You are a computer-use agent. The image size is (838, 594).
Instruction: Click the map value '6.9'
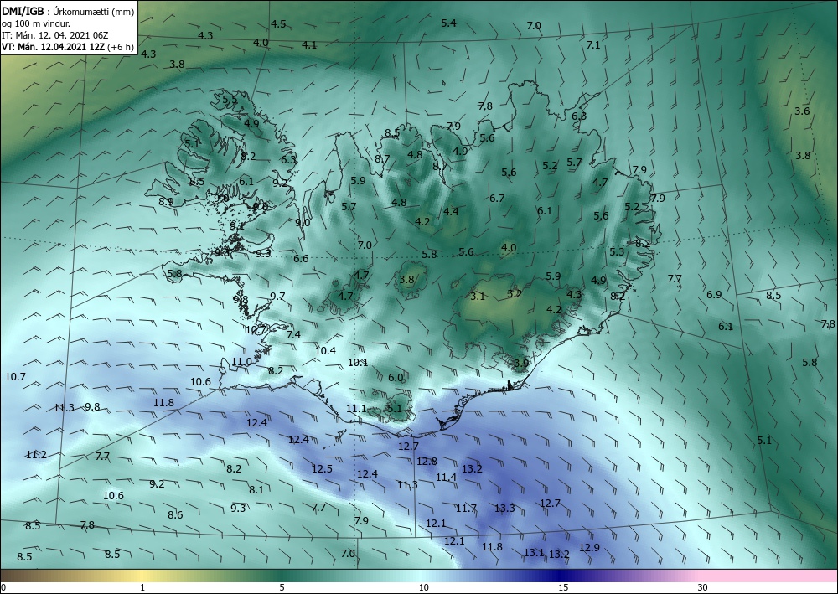click(x=714, y=294)
